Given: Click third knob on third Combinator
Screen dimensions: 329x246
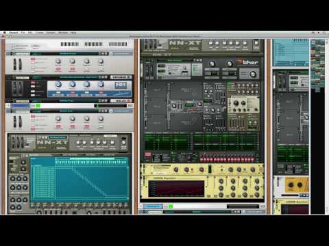Looking at the screenshot, I should [87, 118].
